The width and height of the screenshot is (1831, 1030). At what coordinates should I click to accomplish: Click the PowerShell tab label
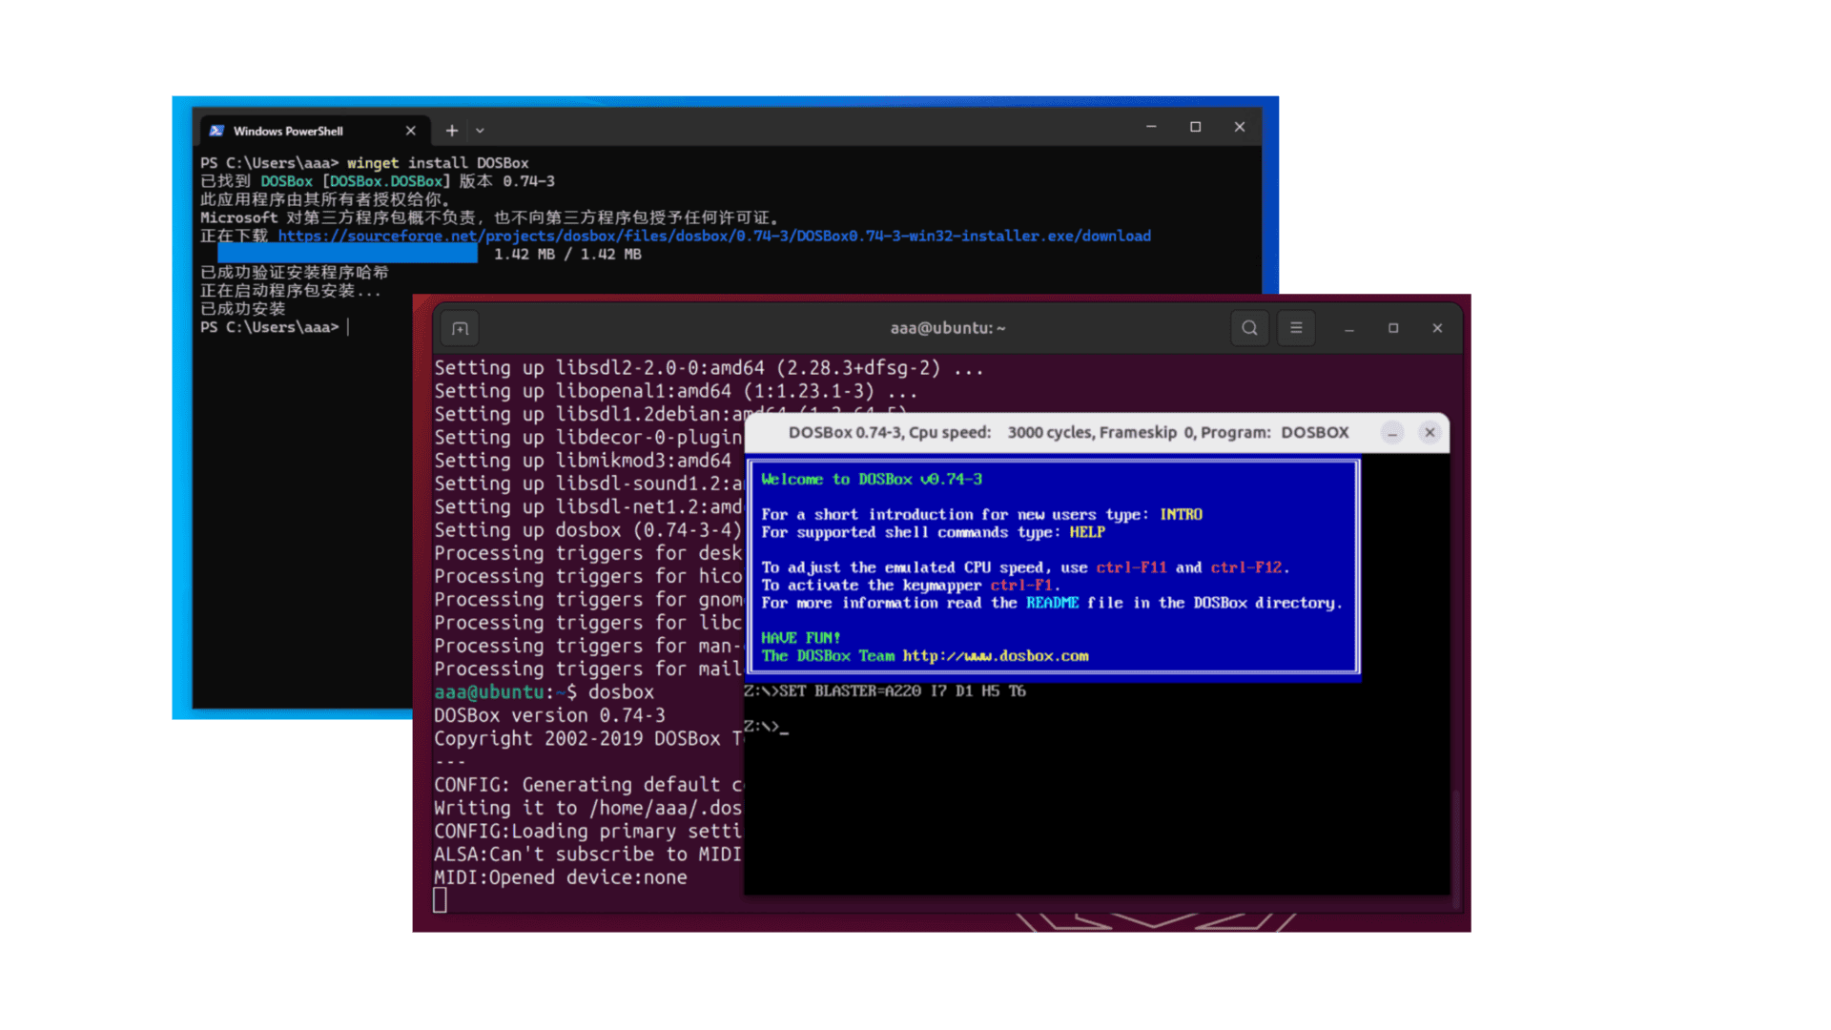pos(289,130)
